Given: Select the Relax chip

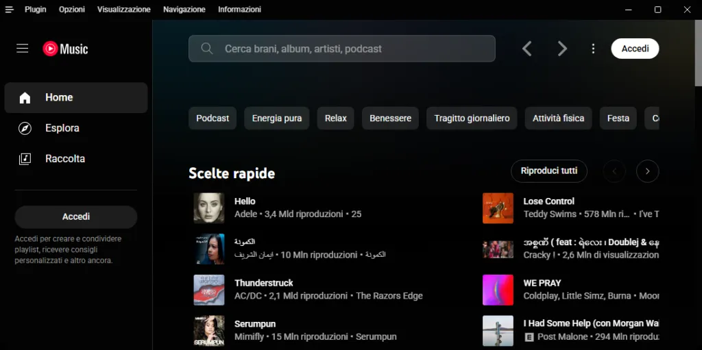Looking at the screenshot, I should pos(336,118).
